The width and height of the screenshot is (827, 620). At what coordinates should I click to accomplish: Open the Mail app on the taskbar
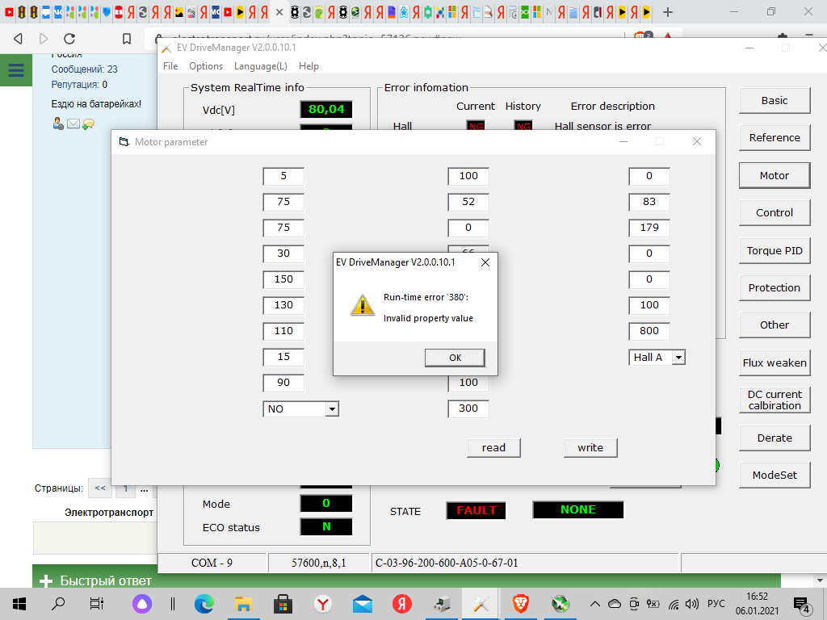362,603
